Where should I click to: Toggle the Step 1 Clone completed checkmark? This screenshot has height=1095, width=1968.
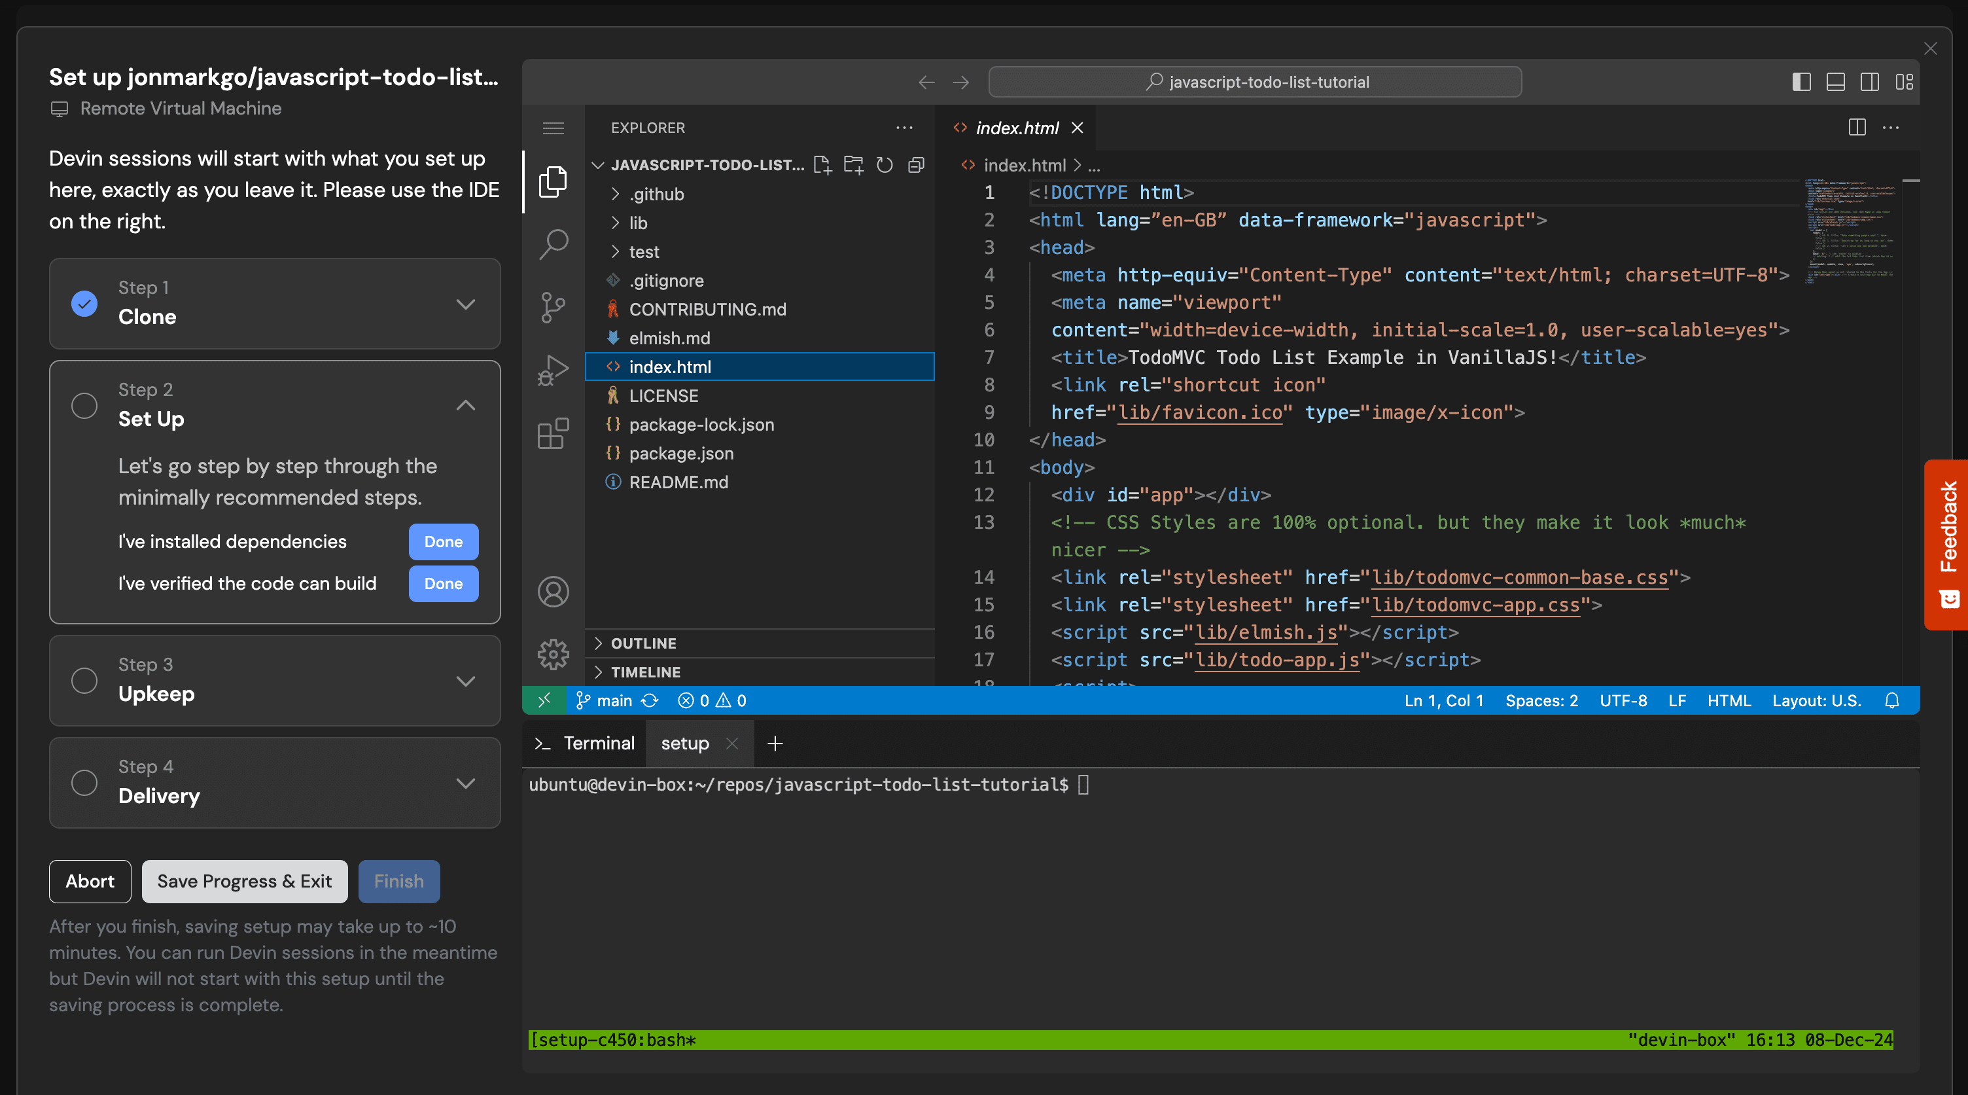[x=84, y=304]
